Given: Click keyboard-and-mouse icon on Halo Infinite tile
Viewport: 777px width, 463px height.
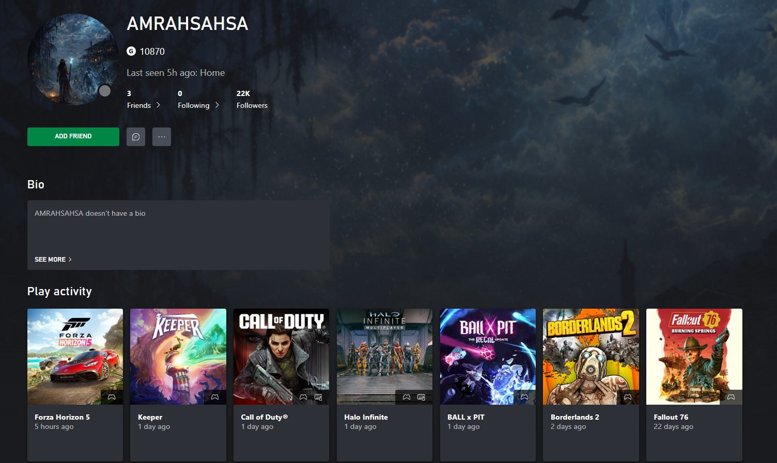Looking at the screenshot, I should [x=422, y=397].
